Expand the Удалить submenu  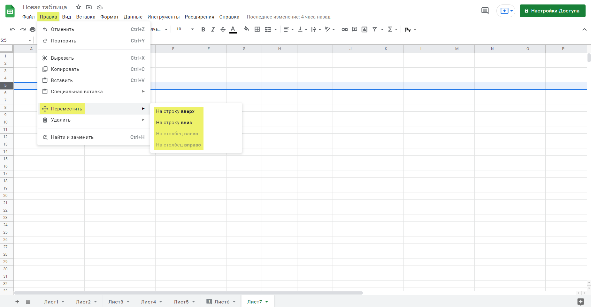94,120
